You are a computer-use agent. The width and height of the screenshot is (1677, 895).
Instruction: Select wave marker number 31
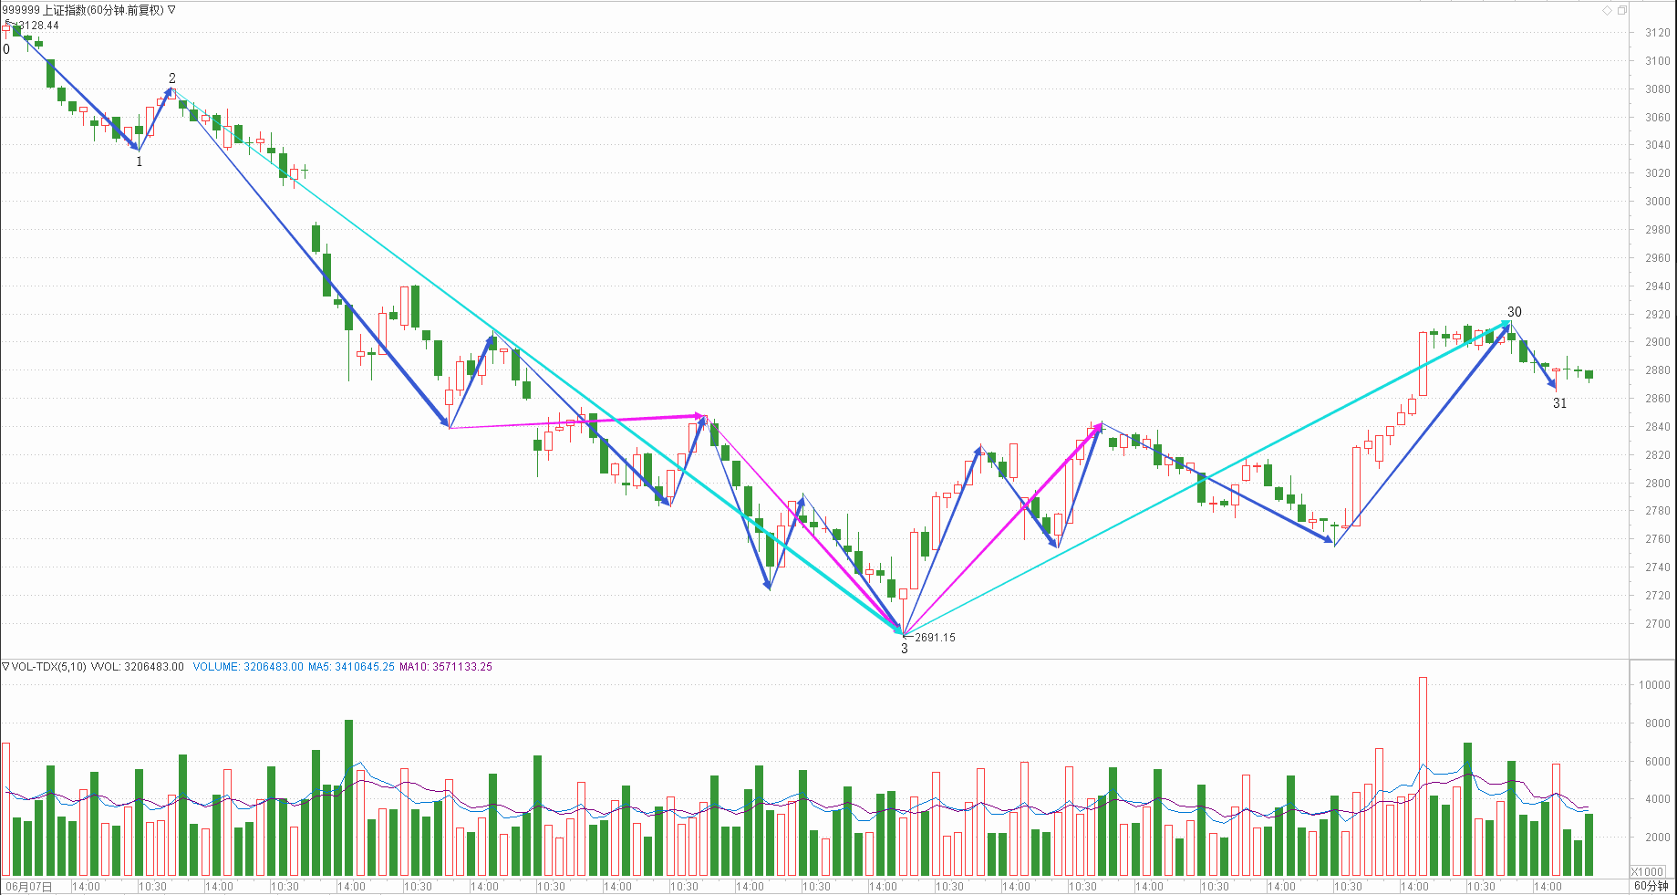(1559, 403)
